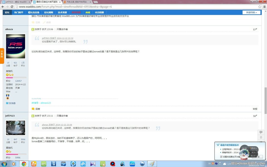Open Chrome from Windows taskbar
The height and width of the screenshot is (167, 267).
[x=24, y=164]
